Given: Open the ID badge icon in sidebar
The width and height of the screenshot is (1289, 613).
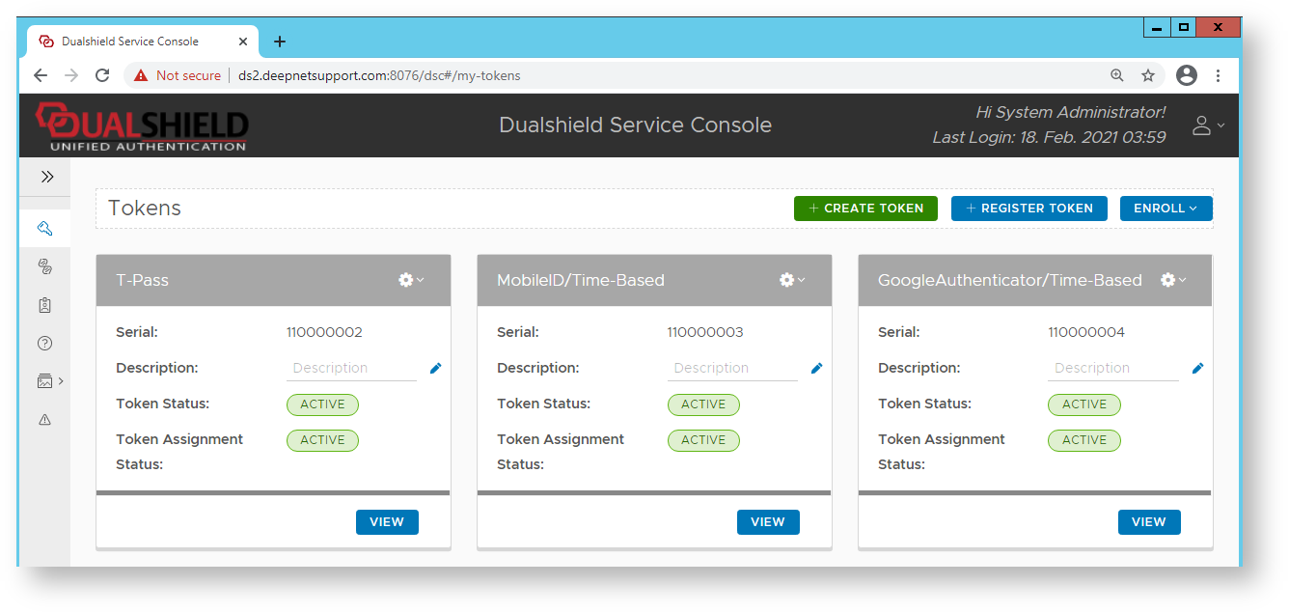Looking at the screenshot, I should point(44,305).
